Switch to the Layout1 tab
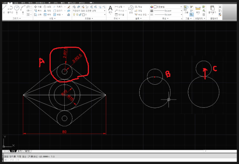 [20, 151]
